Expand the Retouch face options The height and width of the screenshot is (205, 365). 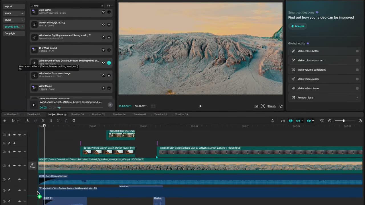pyautogui.click(x=357, y=98)
